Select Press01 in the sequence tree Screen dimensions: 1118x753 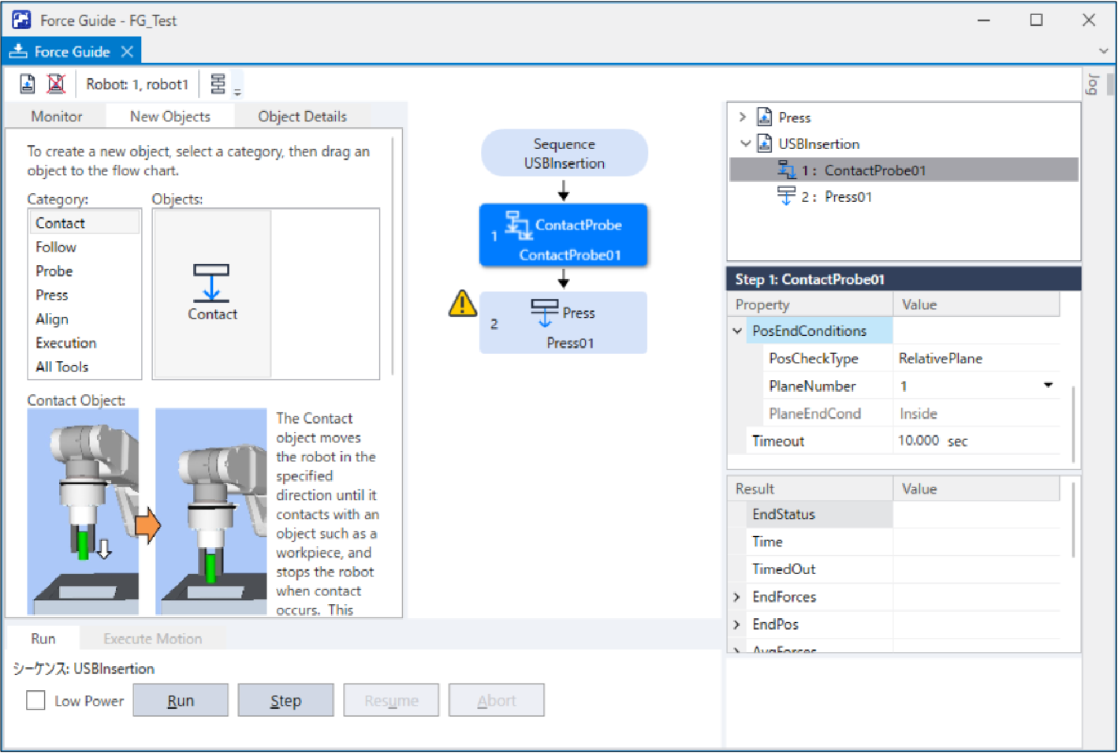tap(848, 197)
